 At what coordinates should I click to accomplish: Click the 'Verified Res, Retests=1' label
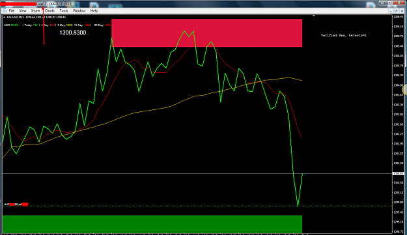(344, 35)
